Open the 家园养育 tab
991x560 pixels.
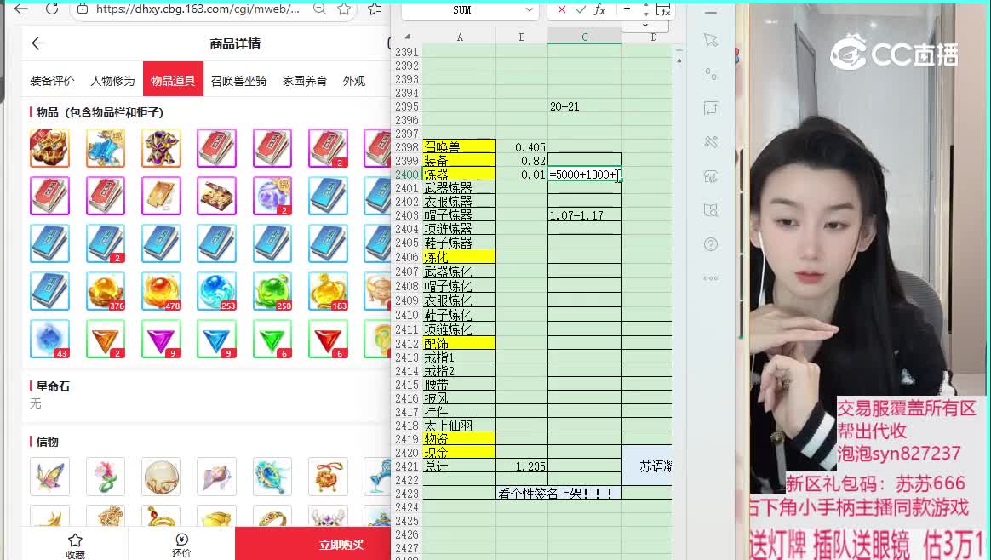coord(305,81)
